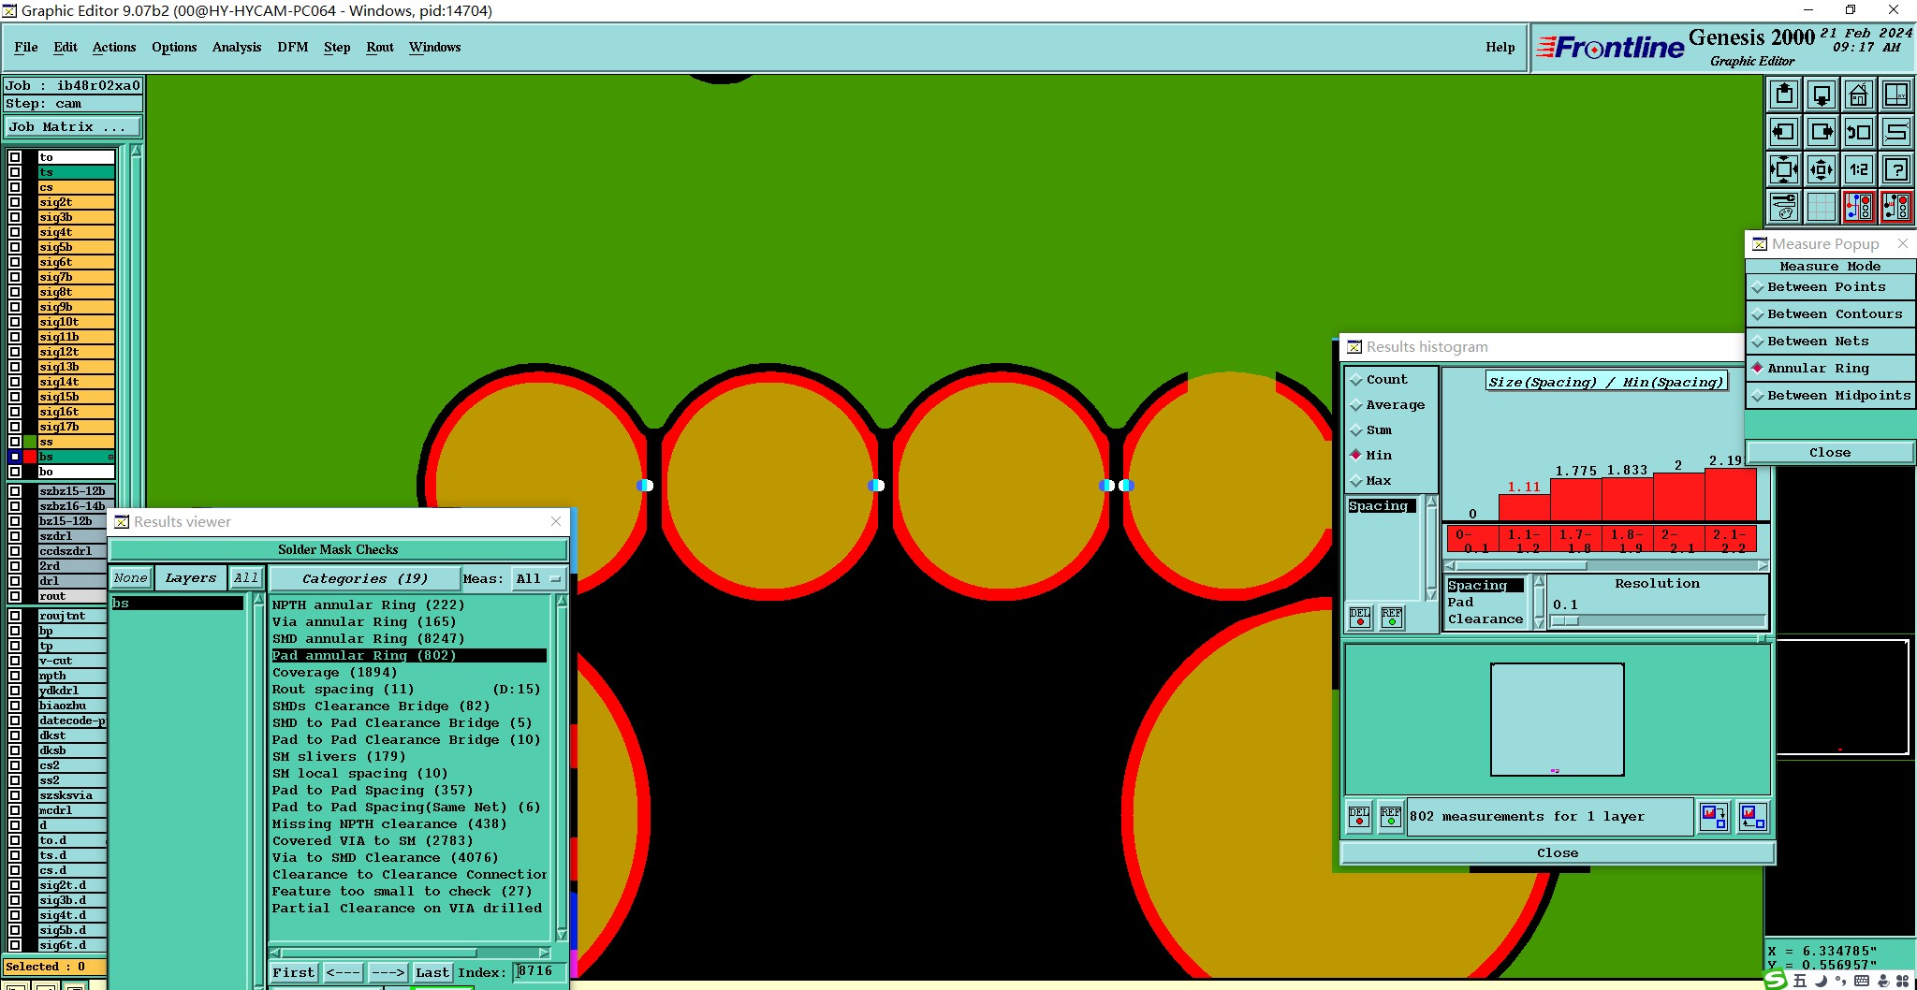1917x990 pixels.
Task: Click histogram export-down icon near measurements
Action: coord(1714,817)
